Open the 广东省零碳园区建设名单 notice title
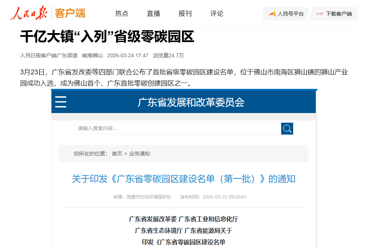 pos(183,179)
